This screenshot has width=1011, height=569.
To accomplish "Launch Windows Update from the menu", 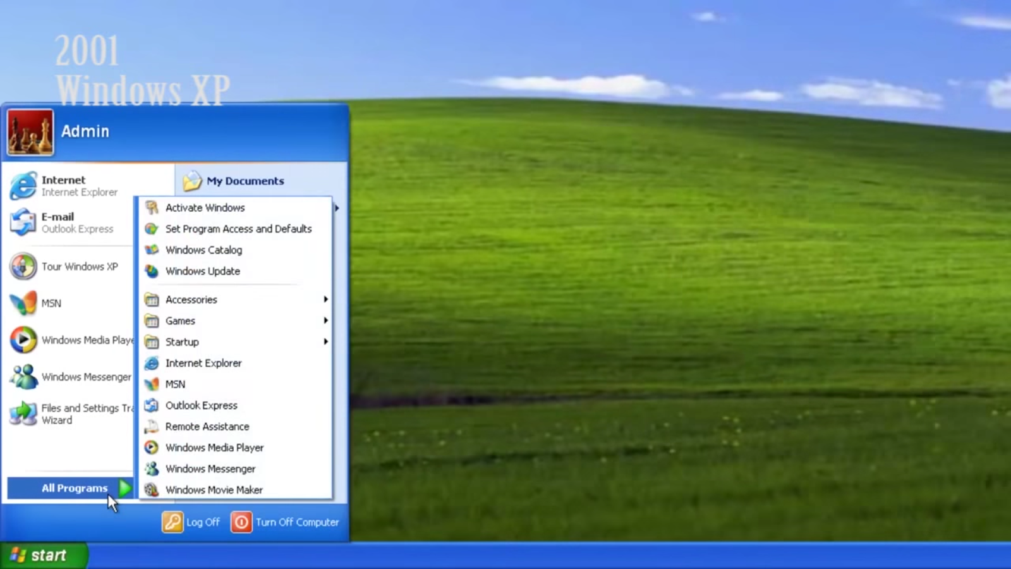I will [x=235, y=271].
